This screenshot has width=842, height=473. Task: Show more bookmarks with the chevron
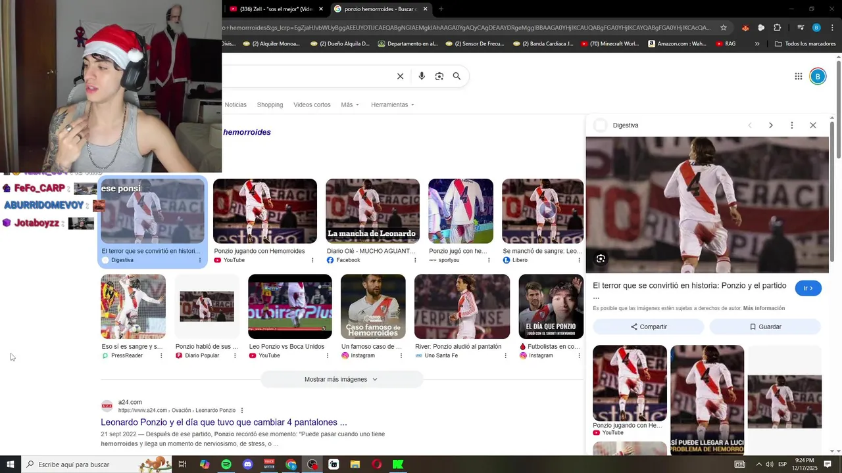(757, 44)
